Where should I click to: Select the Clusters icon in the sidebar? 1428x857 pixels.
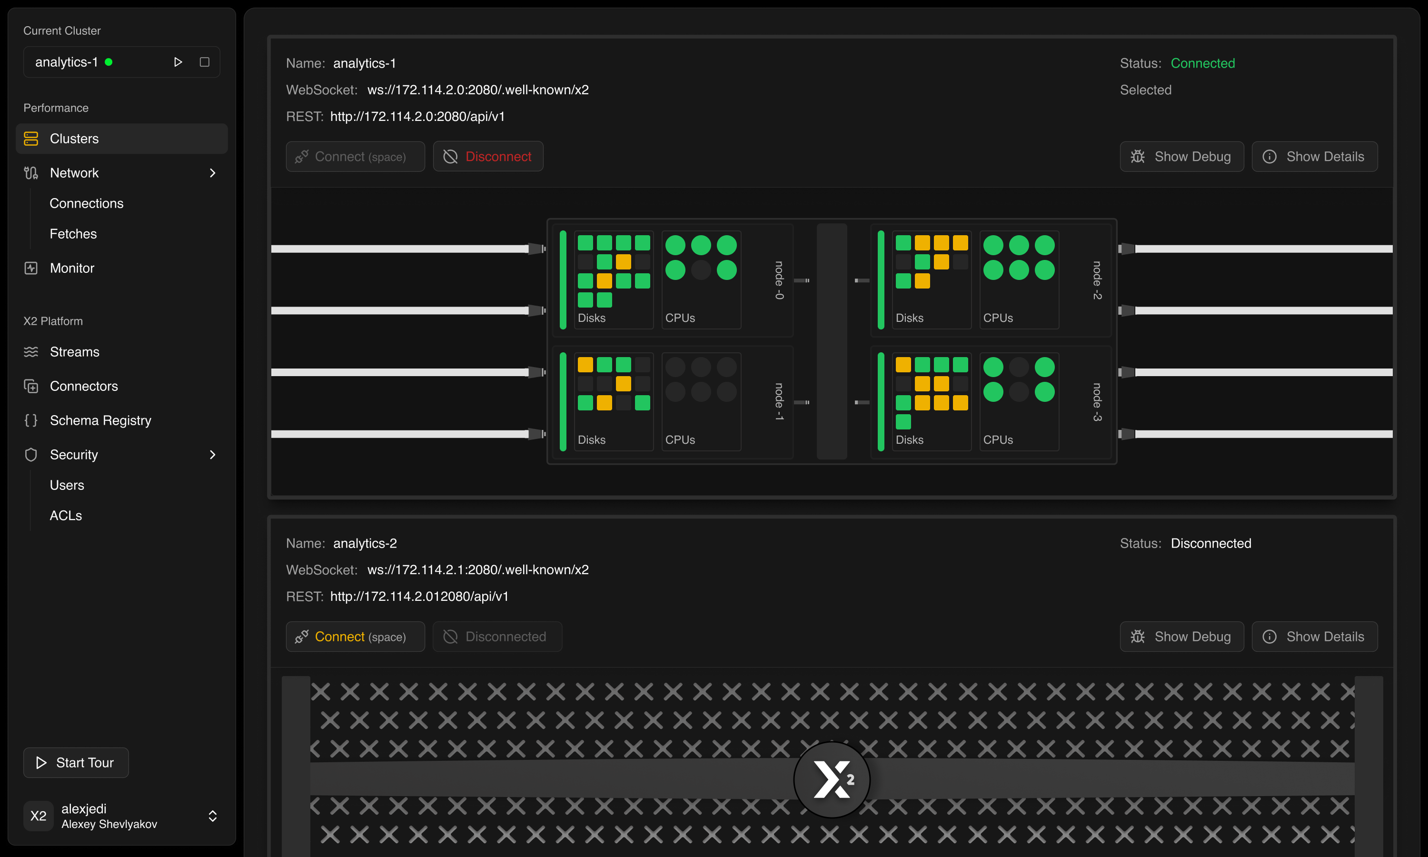click(31, 138)
